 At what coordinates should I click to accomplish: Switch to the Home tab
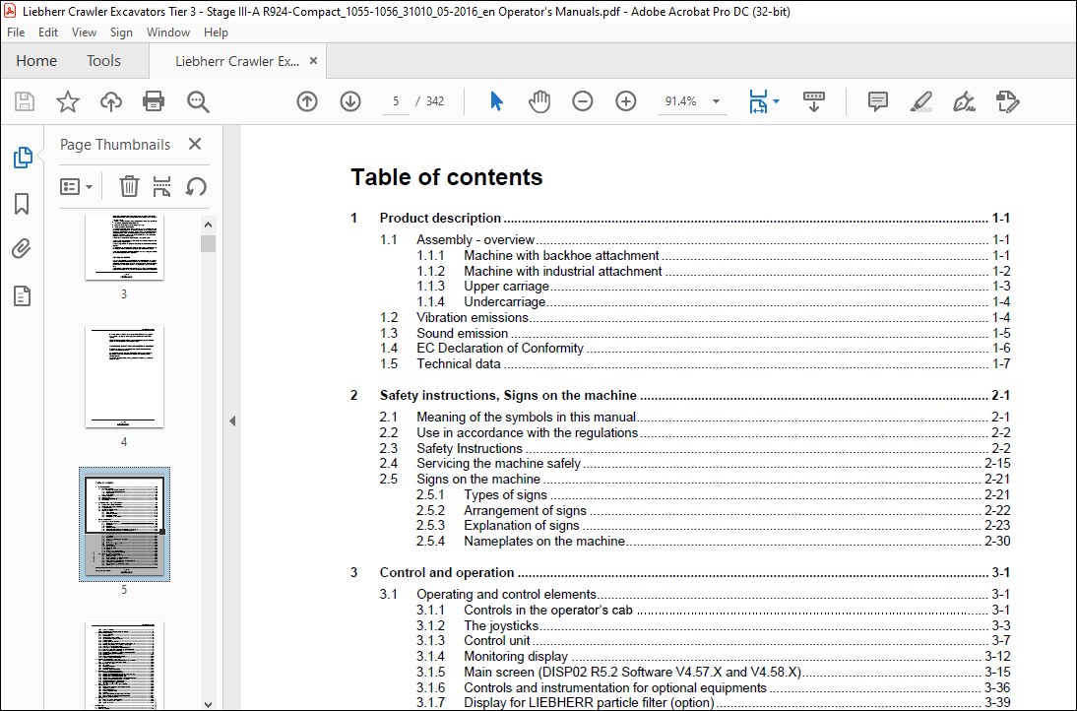click(x=36, y=61)
